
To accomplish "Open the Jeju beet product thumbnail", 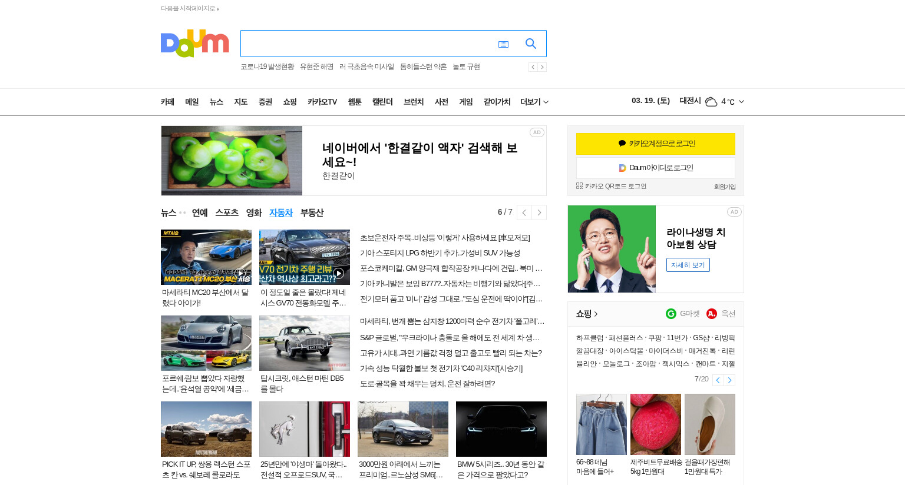I will pos(656,424).
